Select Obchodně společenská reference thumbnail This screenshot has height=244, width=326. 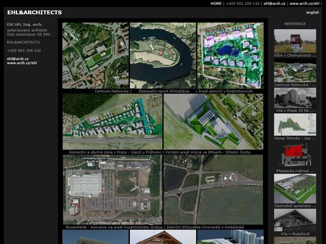[295, 189]
